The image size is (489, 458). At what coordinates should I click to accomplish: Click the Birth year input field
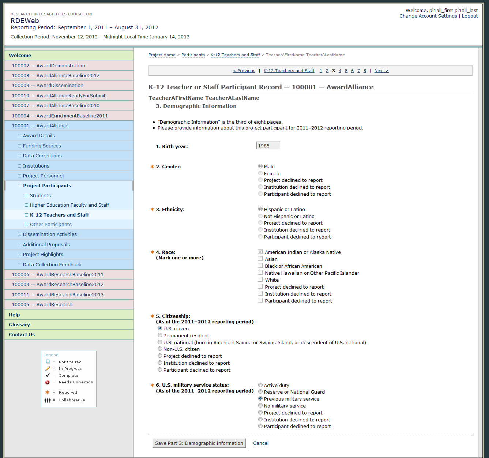(268, 146)
